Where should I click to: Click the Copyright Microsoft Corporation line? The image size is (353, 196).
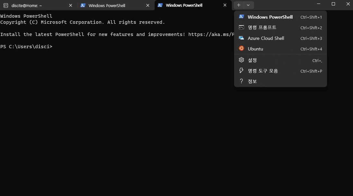pyautogui.click(x=82, y=22)
